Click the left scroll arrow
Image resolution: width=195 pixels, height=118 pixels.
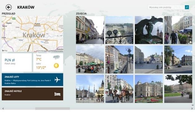[3, 108]
